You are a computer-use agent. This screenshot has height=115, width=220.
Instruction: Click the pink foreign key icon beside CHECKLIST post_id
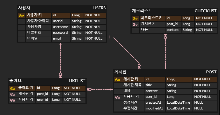[135, 24]
